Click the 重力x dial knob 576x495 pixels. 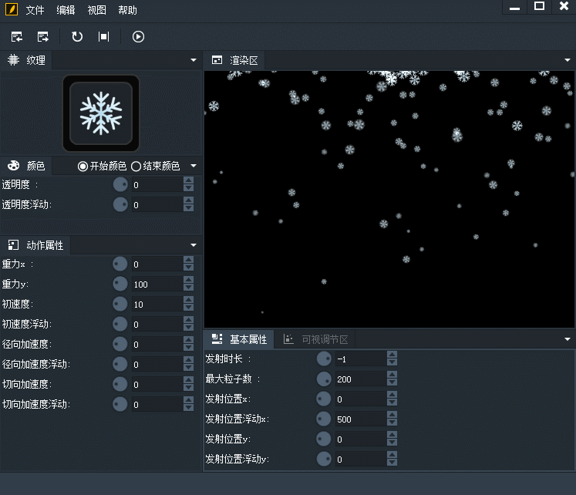coord(120,264)
